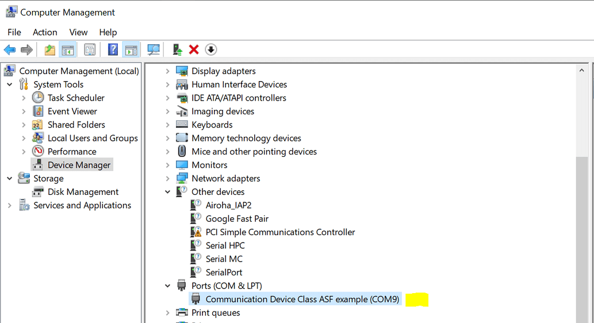Click the yellow highlight mark beside COM9

pyautogui.click(x=417, y=299)
